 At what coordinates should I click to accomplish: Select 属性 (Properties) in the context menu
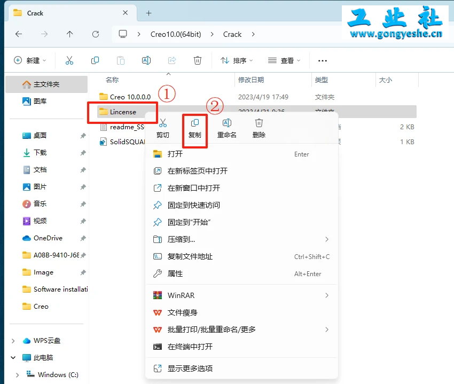(x=241, y=273)
